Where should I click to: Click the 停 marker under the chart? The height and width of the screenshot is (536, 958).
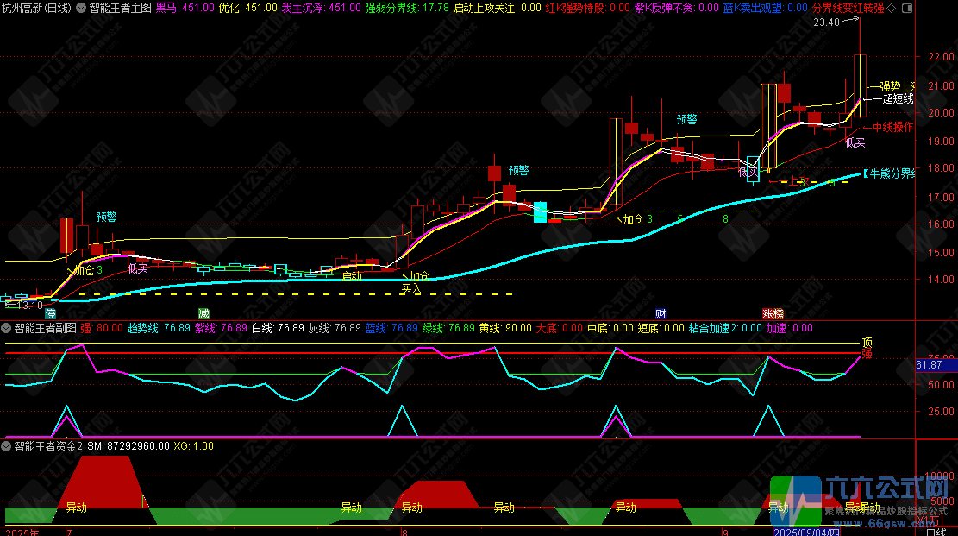coord(51,314)
